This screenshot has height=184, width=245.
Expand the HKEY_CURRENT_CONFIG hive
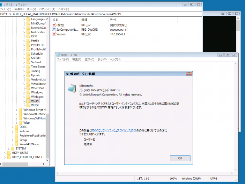[5, 157]
